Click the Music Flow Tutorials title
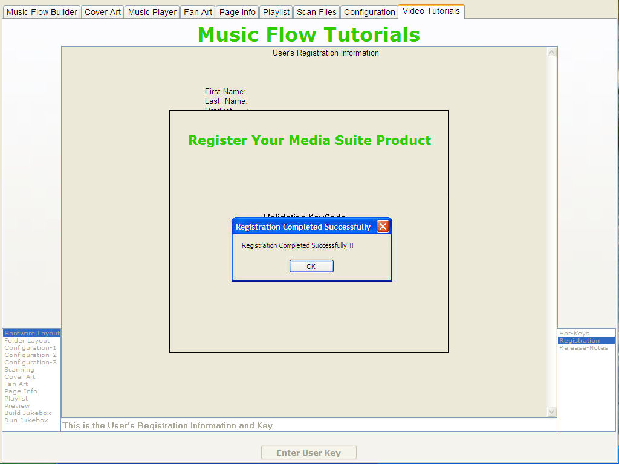619x464 pixels. pyautogui.click(x=309, y=34)
